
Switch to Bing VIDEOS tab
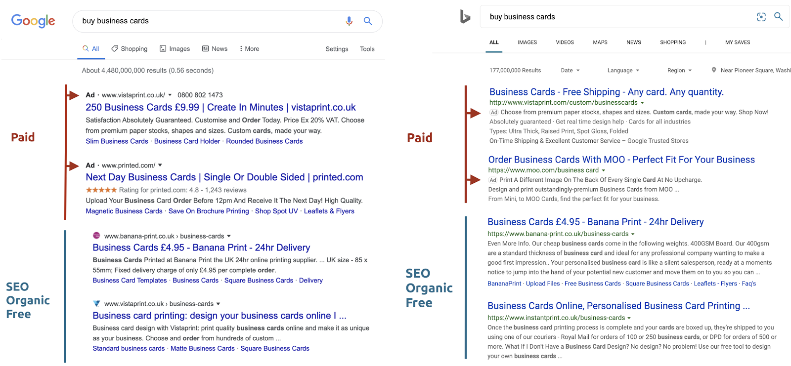point(565,42)
